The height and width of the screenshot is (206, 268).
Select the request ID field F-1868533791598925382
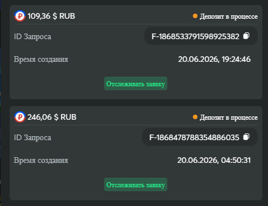click(x=201, y=36)
